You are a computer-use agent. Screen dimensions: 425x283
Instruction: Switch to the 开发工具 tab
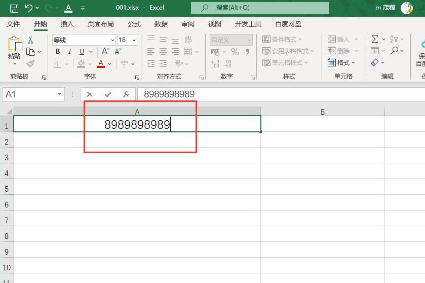(x=248, y=24)
